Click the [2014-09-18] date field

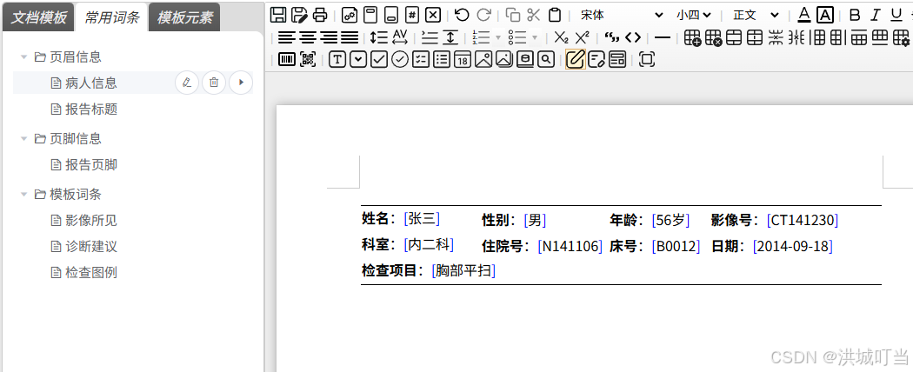coord(793,246)
